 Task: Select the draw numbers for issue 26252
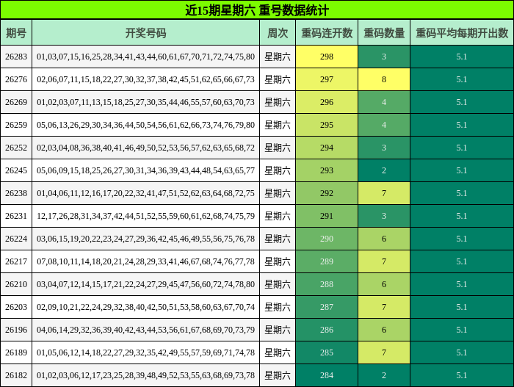click(146, 148)
